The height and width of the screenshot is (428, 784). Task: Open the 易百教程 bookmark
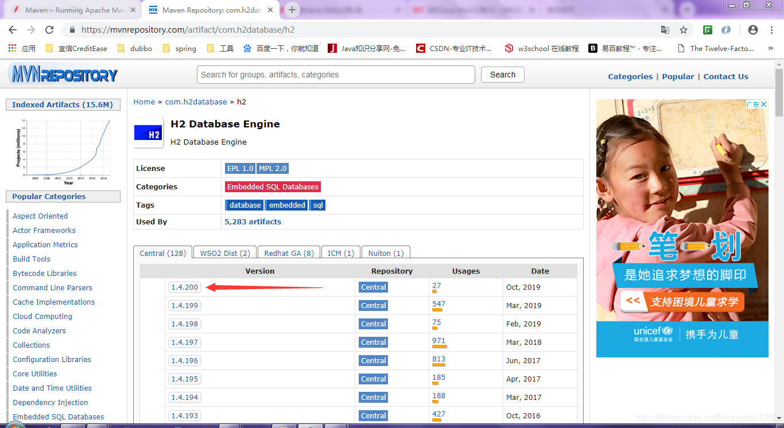626,48
